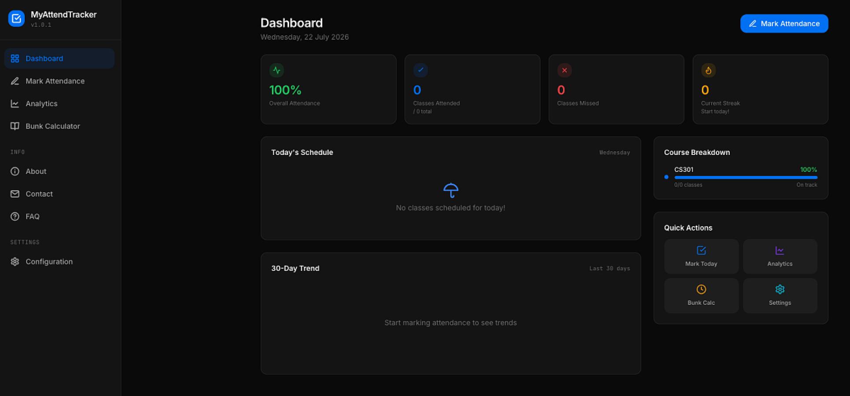Click the '/ 0 total' text
Screen dimensions: 850x396
[422, 112]
